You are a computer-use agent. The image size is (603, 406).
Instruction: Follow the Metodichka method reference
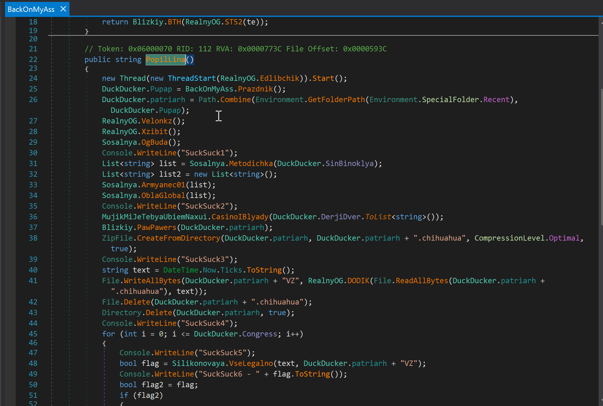click(251, 164)
